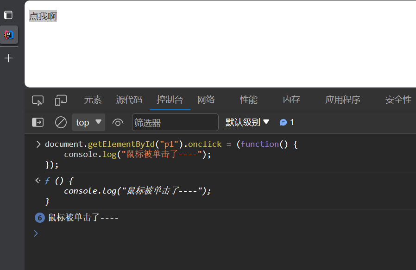Switch to the 元素 tab
Screen dimensions: 416x270
coord(93,100)
